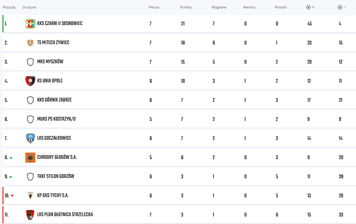Click the KKS Czarni II Sosnowiec club crest

[x=30, y=23]
